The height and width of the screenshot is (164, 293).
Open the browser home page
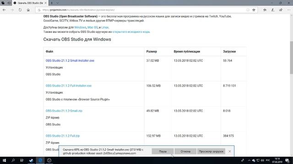(28, 10)
